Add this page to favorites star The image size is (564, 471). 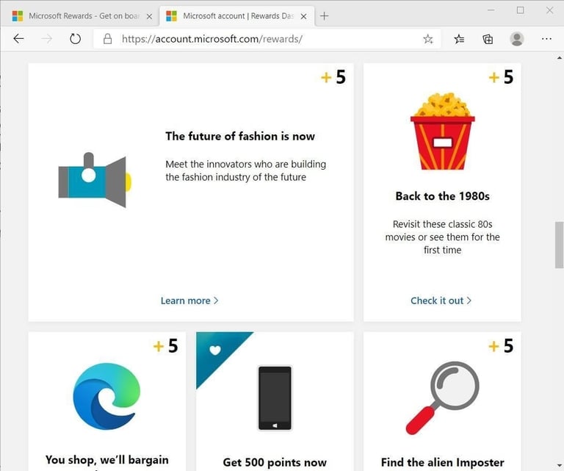click(428, 39)
